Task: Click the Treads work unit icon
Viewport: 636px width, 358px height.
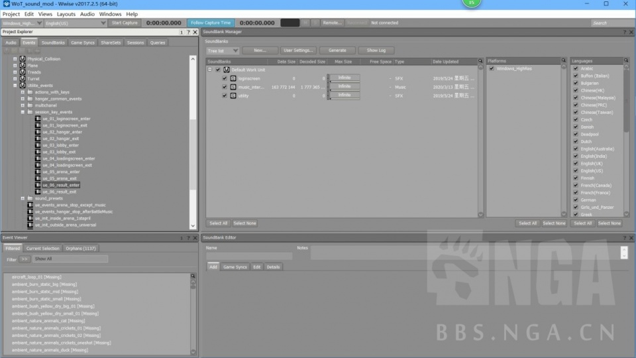Action: click(23, 72)
